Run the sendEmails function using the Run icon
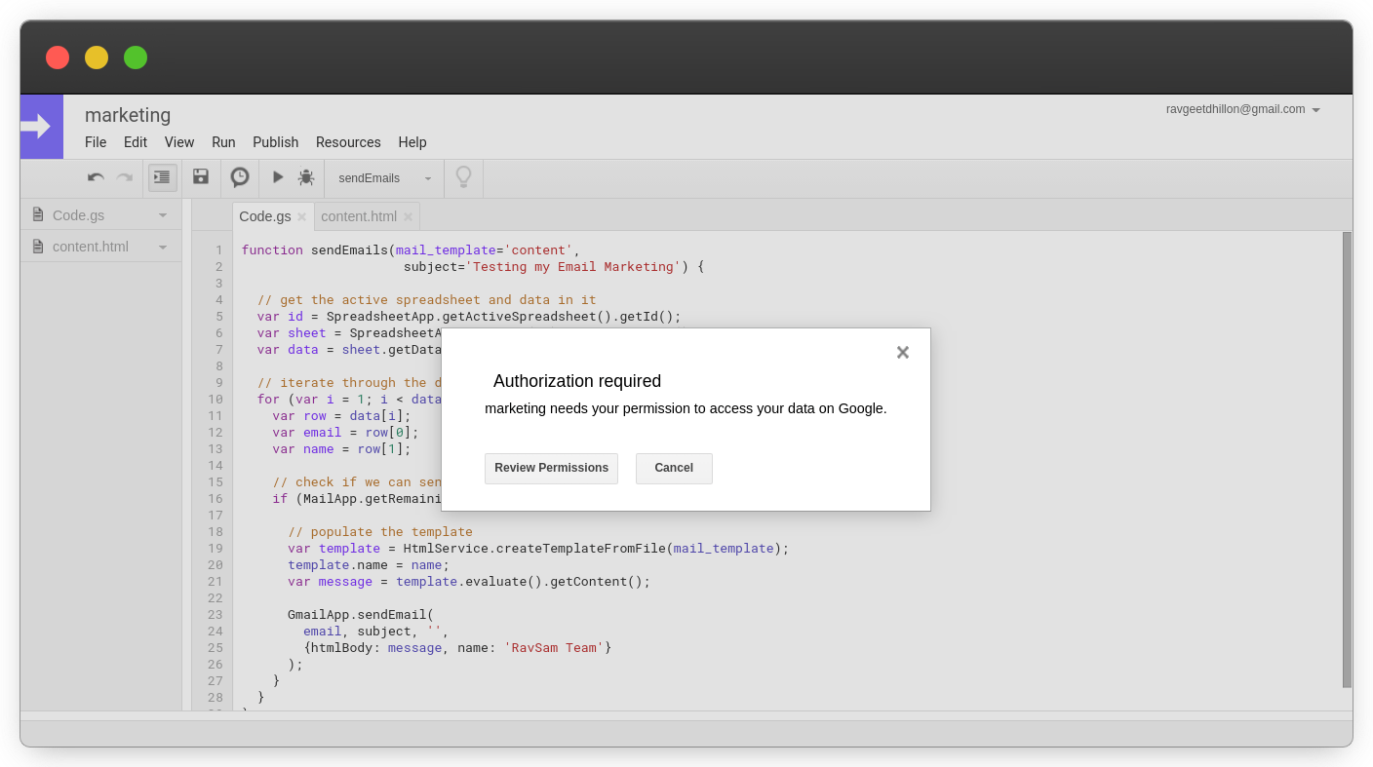The height and width of the screenshot is (767, 1373). (278, 177)
